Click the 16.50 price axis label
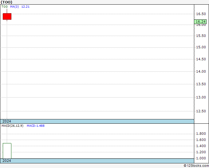Screen dimensions: 209x168 (201, 14)
